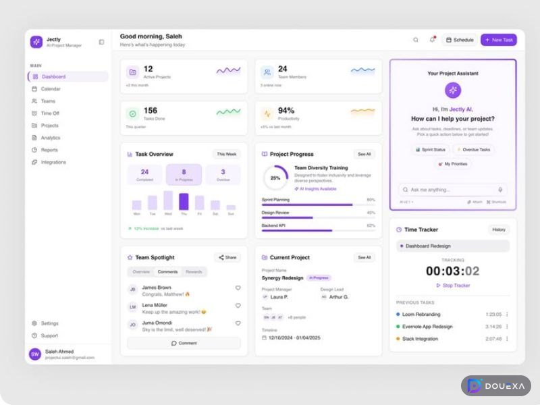Like James Brown's comment with the heart
540x405 pixels.
point(238,288)
